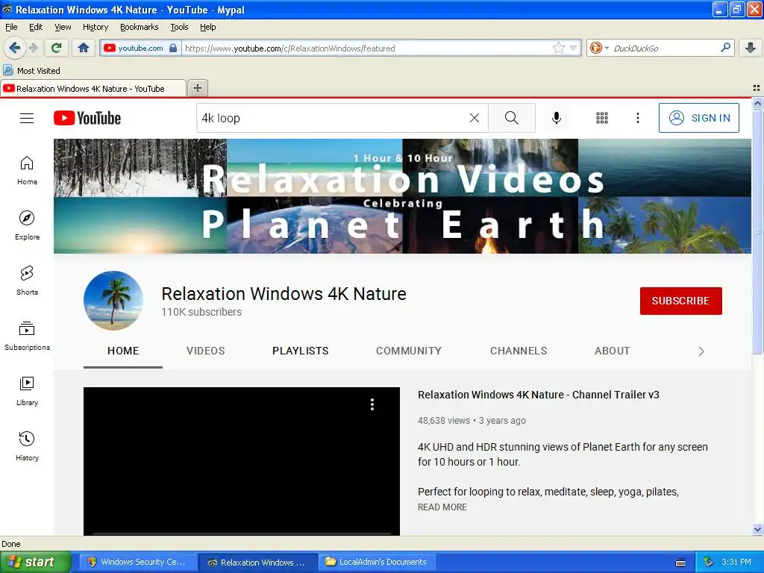Viewport: 764px width, 573px height.
Task: Open the History menu
Action: [x=95, y=27]
